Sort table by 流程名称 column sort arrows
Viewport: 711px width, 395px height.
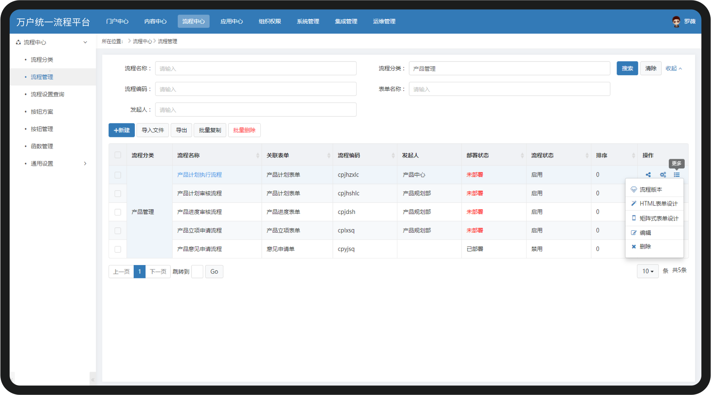coord(257,155)
